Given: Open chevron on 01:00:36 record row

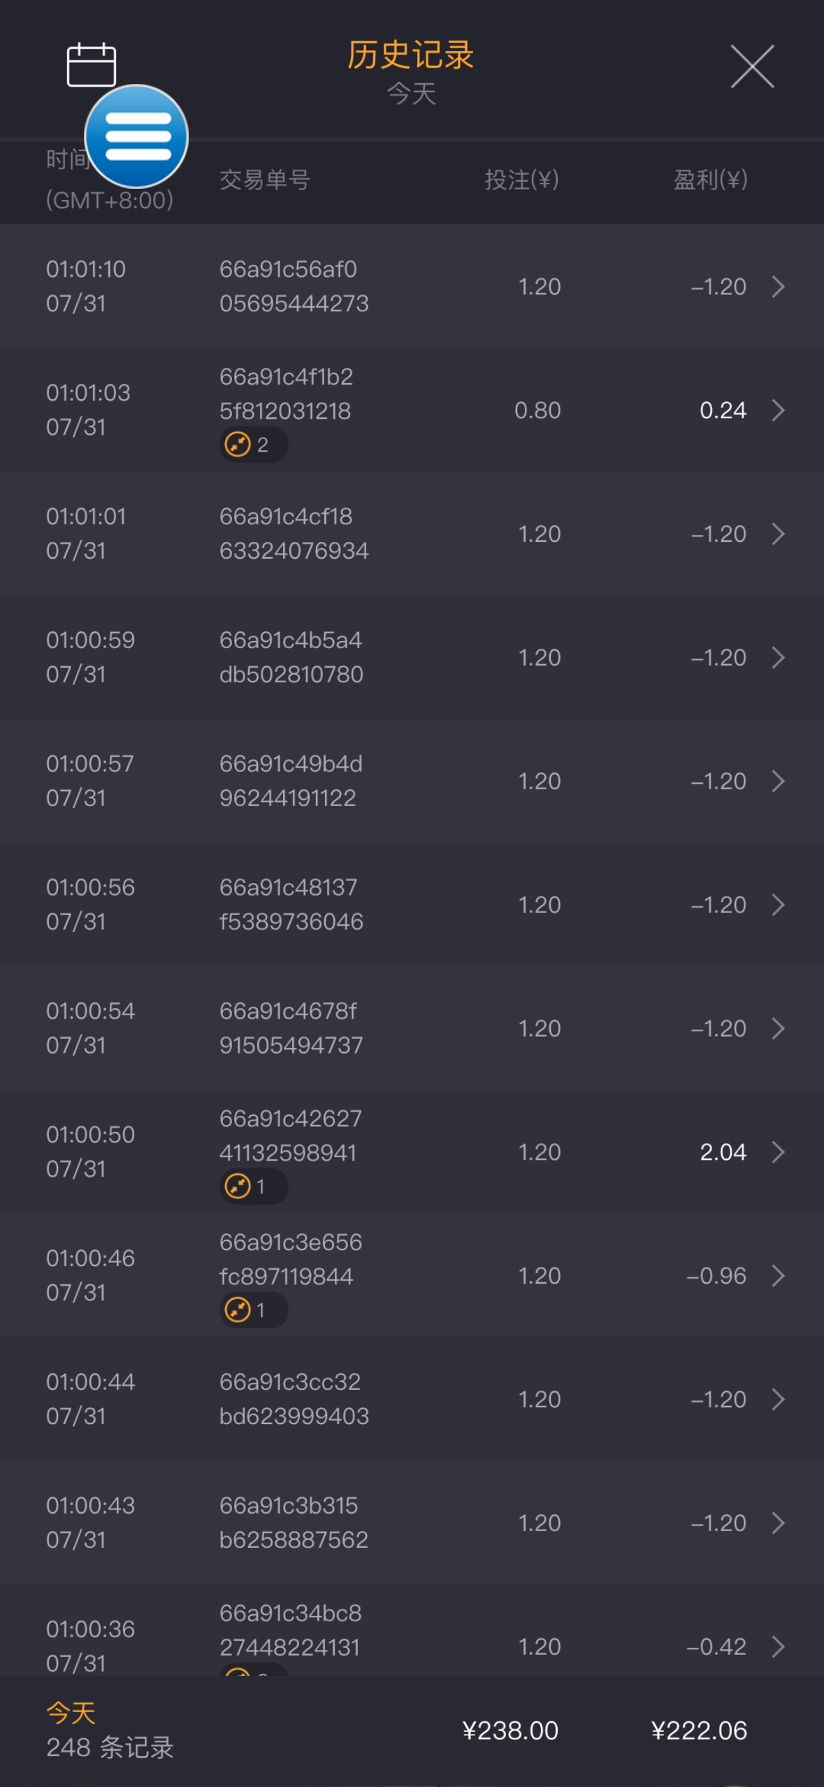Looking at the screenshot, I should click(778, 1646).
